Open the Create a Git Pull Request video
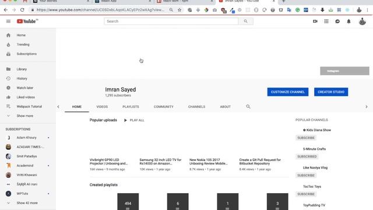 (260, 162)
